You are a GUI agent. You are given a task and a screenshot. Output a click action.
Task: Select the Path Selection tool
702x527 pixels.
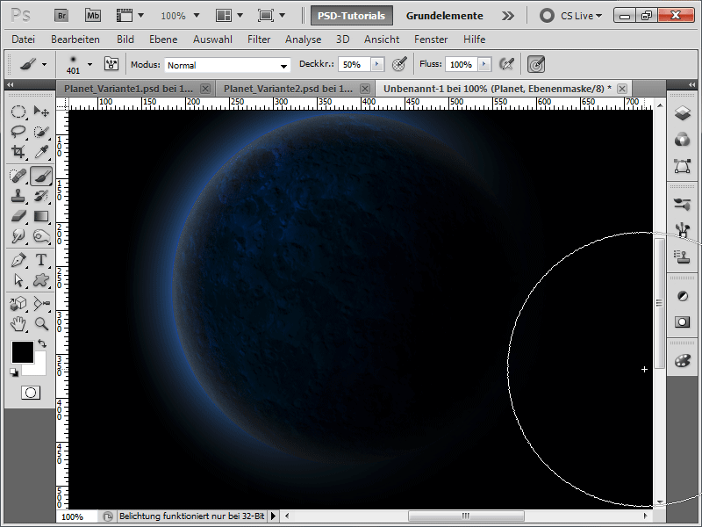[x=18, y=280]
